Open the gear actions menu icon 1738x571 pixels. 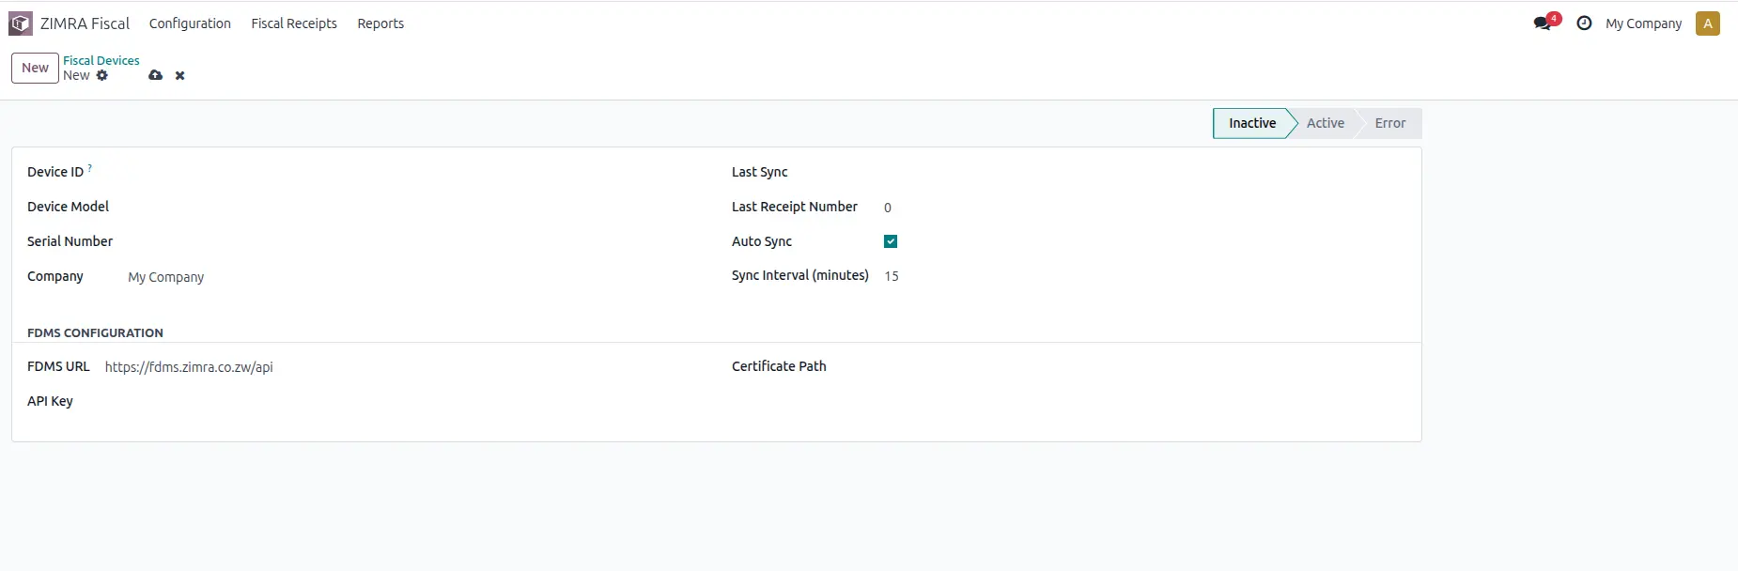click(x=102, y=75)
